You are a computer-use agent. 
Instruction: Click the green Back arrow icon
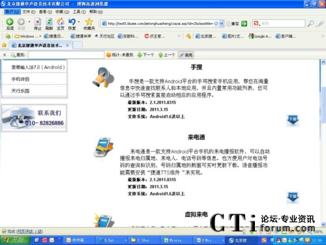click(x=10, y=22)
